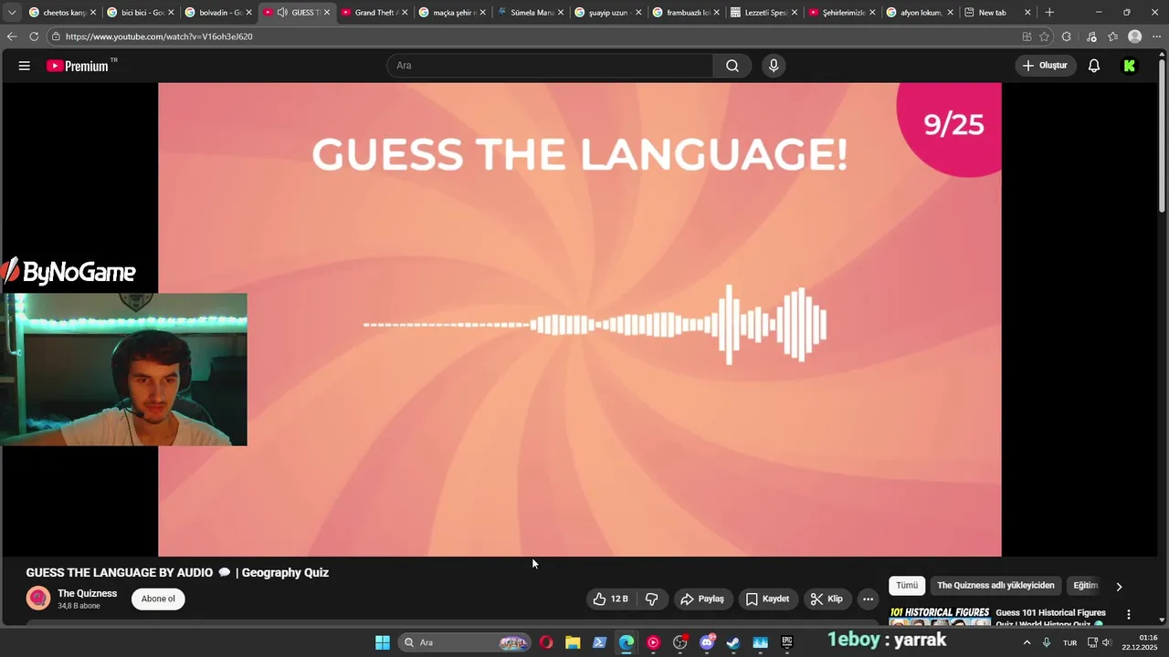Select The Quizness adlı yükleyiciden chip
The image size is (1169, 657).
995,586
